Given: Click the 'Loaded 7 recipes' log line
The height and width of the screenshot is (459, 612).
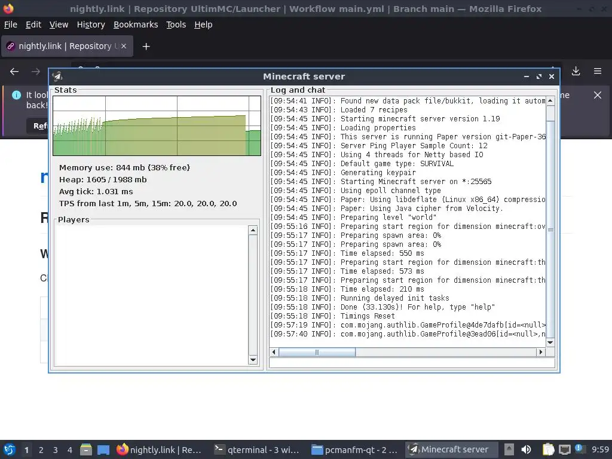Looking at the screenshot, I should point(339,110).
